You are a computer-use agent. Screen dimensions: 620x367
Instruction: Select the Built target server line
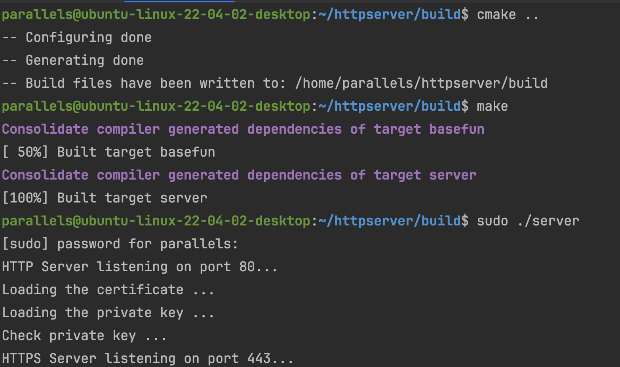click(x=132, y=198)
